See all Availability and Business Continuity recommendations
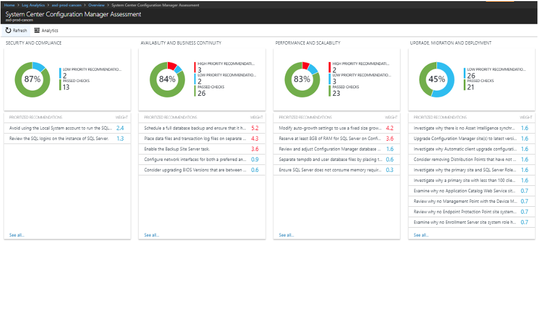The width and height of the screenshot is (538, 316). (151, 235)
